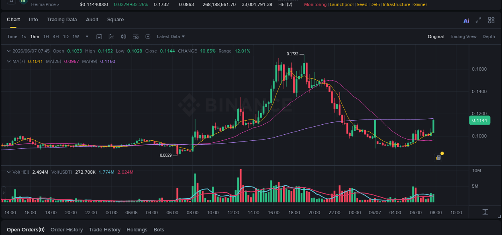502x235 pixels.
Task: Click the Time interval label
Action: tap(12, 36)
